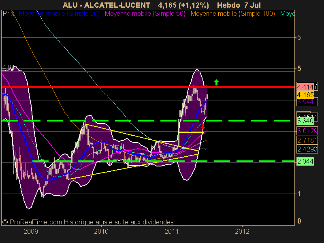Click the price value 4,165 (+1,12%) in title
This screenshot has height=243, width=324.
click(183, 5)
